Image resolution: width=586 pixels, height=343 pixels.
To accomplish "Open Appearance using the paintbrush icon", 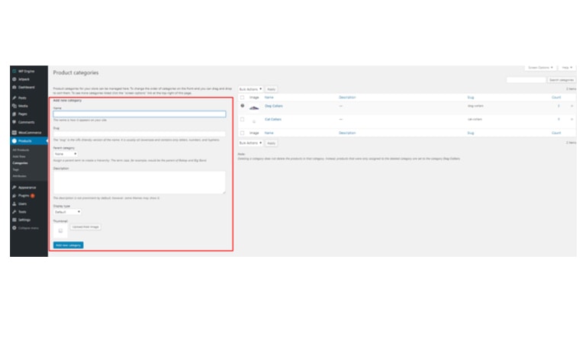I will coord(14,188).
